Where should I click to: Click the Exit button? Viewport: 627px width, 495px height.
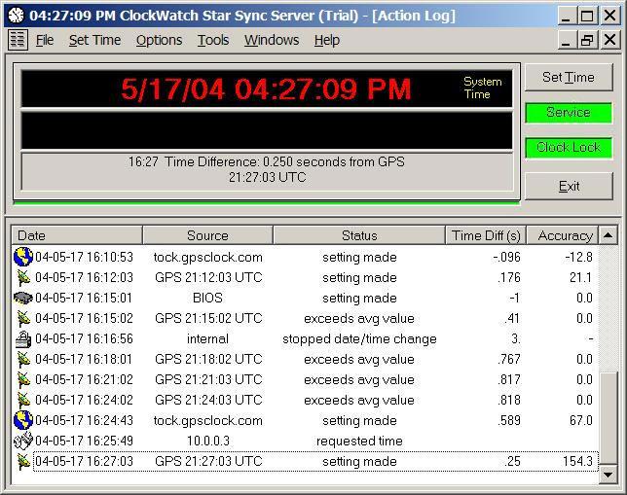pos(569,186)
